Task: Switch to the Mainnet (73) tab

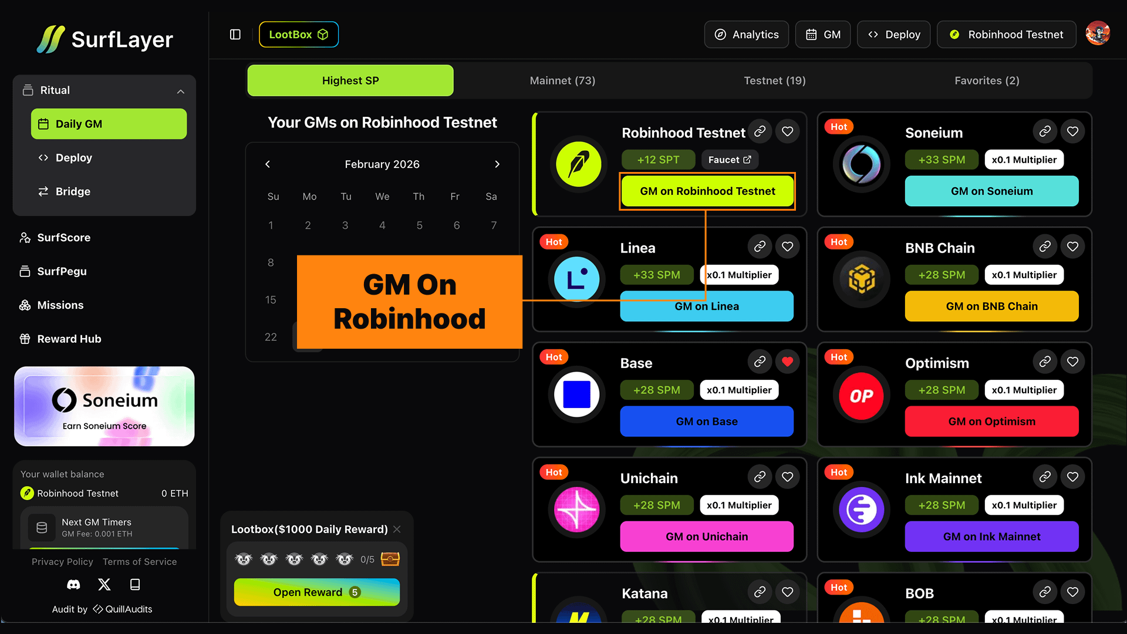Action: [562, 80]
